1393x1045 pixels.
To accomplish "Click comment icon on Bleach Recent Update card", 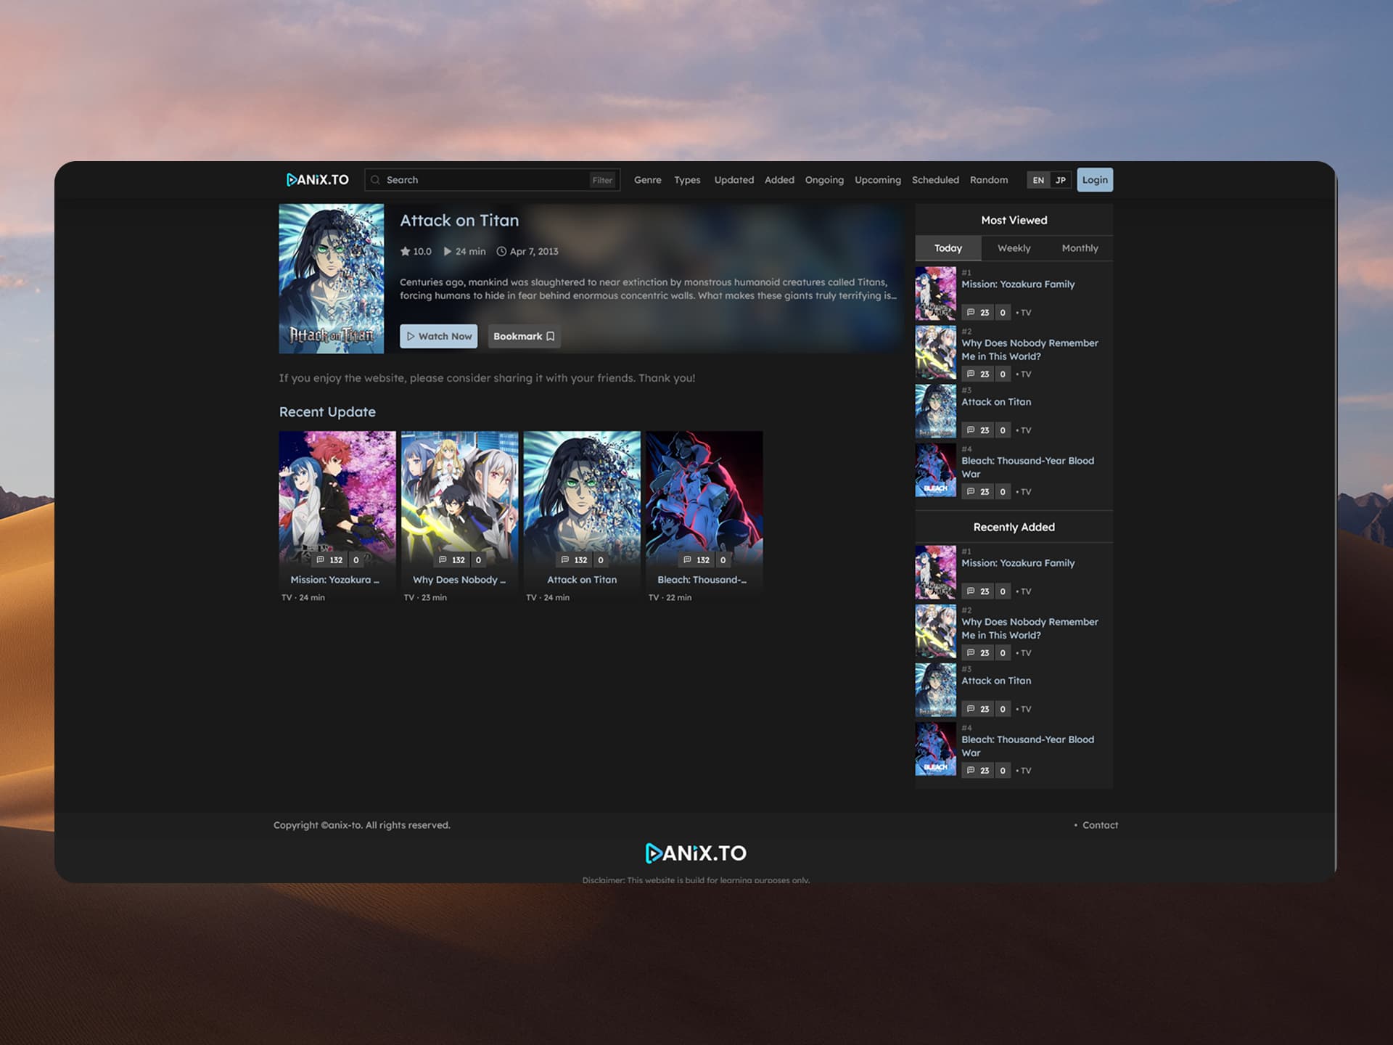I will click(x=687, y=560).
